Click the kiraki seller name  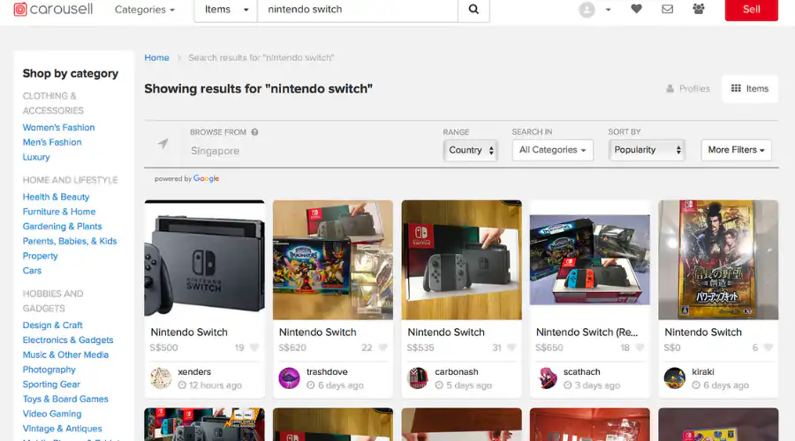(x=703, y=371)
